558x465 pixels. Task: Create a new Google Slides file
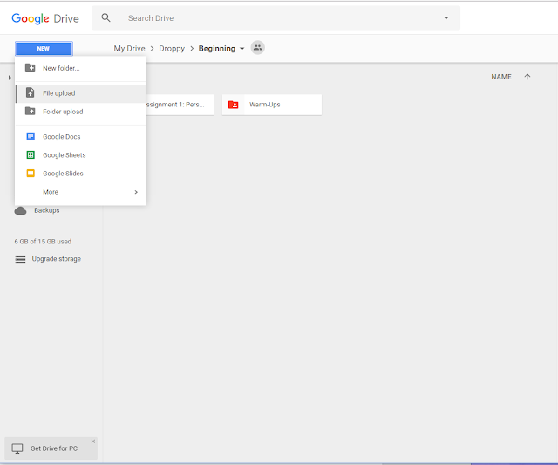[x=80, y=174]
